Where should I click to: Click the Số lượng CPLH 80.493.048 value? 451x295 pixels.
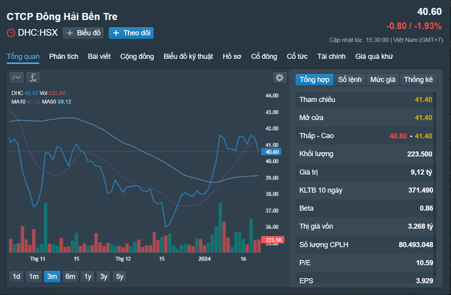pyautogui.click(x=415, y=245)
